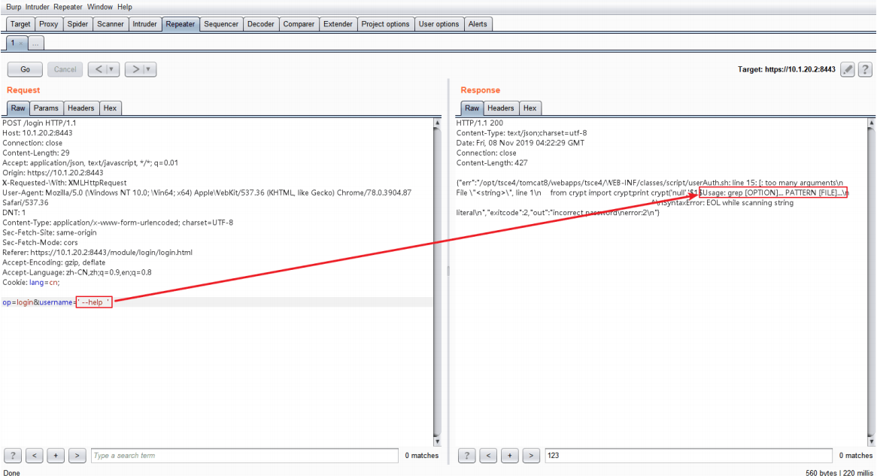The image size is (877, 476).
Task: Open the Decoder tool tab
Action: pos(261,24)
